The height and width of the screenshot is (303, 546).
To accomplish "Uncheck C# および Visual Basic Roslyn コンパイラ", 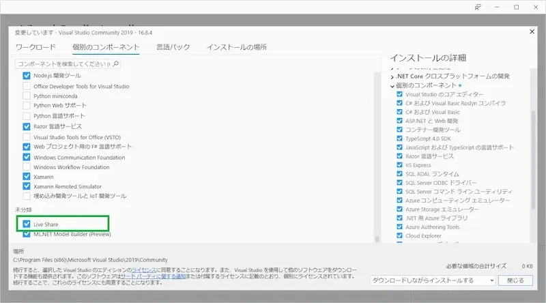I will point(399,103).
